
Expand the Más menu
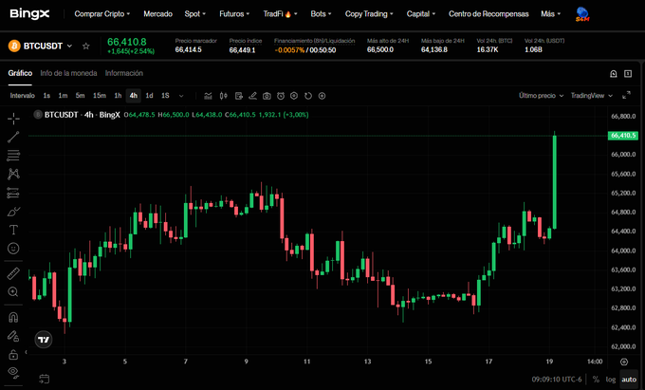[550, 14]
